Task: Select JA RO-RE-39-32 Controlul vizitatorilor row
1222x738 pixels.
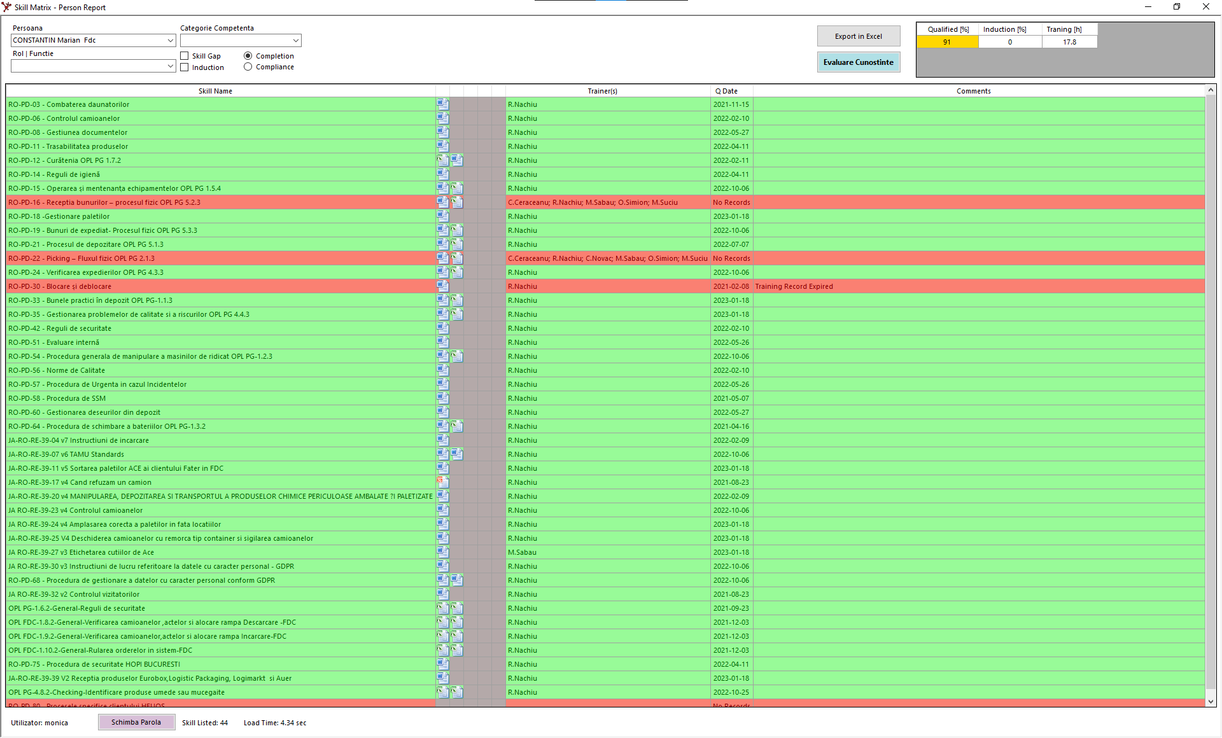Action: (x=605, y=594)
